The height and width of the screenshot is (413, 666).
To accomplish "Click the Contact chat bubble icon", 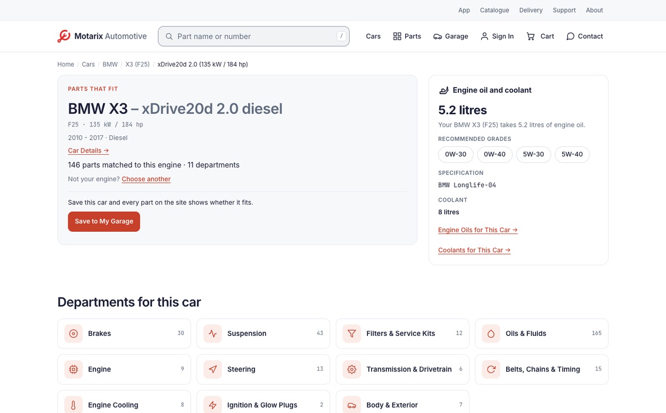I will (x=570, y=37).
